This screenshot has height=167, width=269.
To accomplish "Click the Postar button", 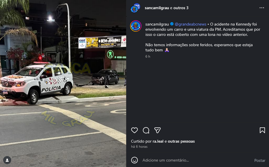I will click(260, 160).
